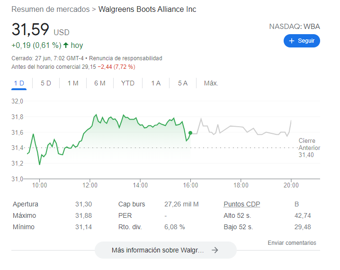Open the 6 M range tab

[x=100, y=83]
